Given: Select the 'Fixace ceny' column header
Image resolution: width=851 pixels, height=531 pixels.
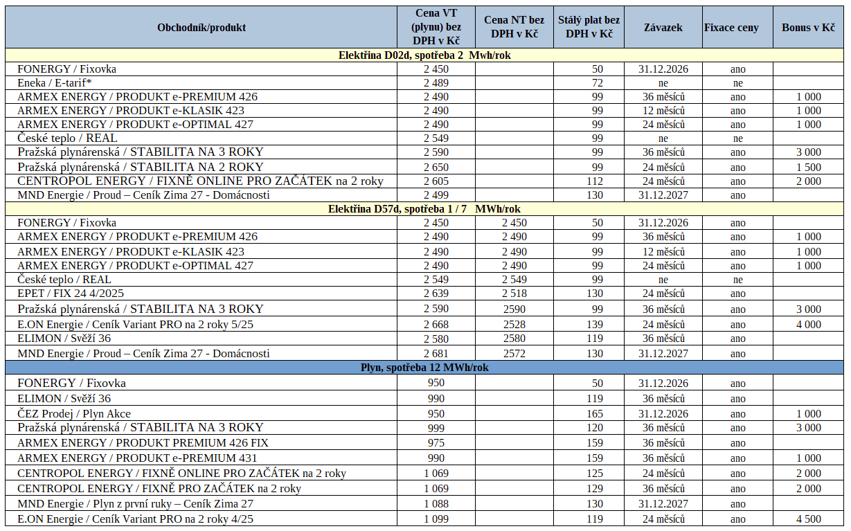Looking at the screenshot, I should 731,28.
